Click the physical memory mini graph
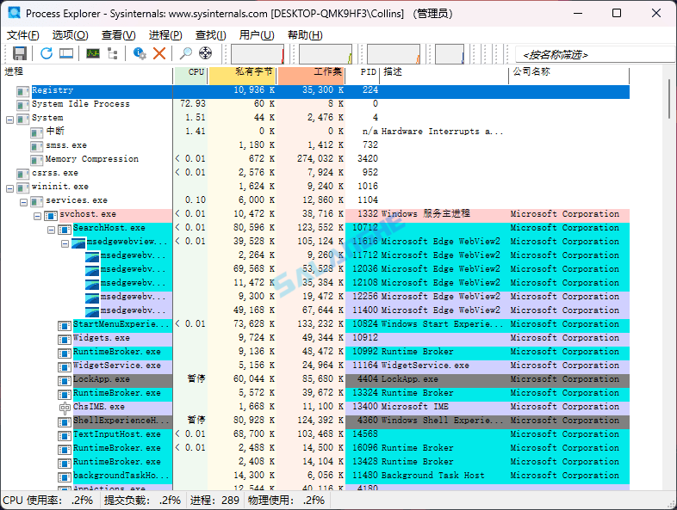The width and height of the screenshot is (677, 510). coord(394,54)
